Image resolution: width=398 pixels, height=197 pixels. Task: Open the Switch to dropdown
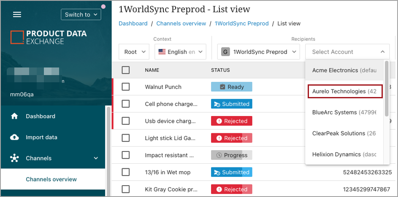coord(81,14)
